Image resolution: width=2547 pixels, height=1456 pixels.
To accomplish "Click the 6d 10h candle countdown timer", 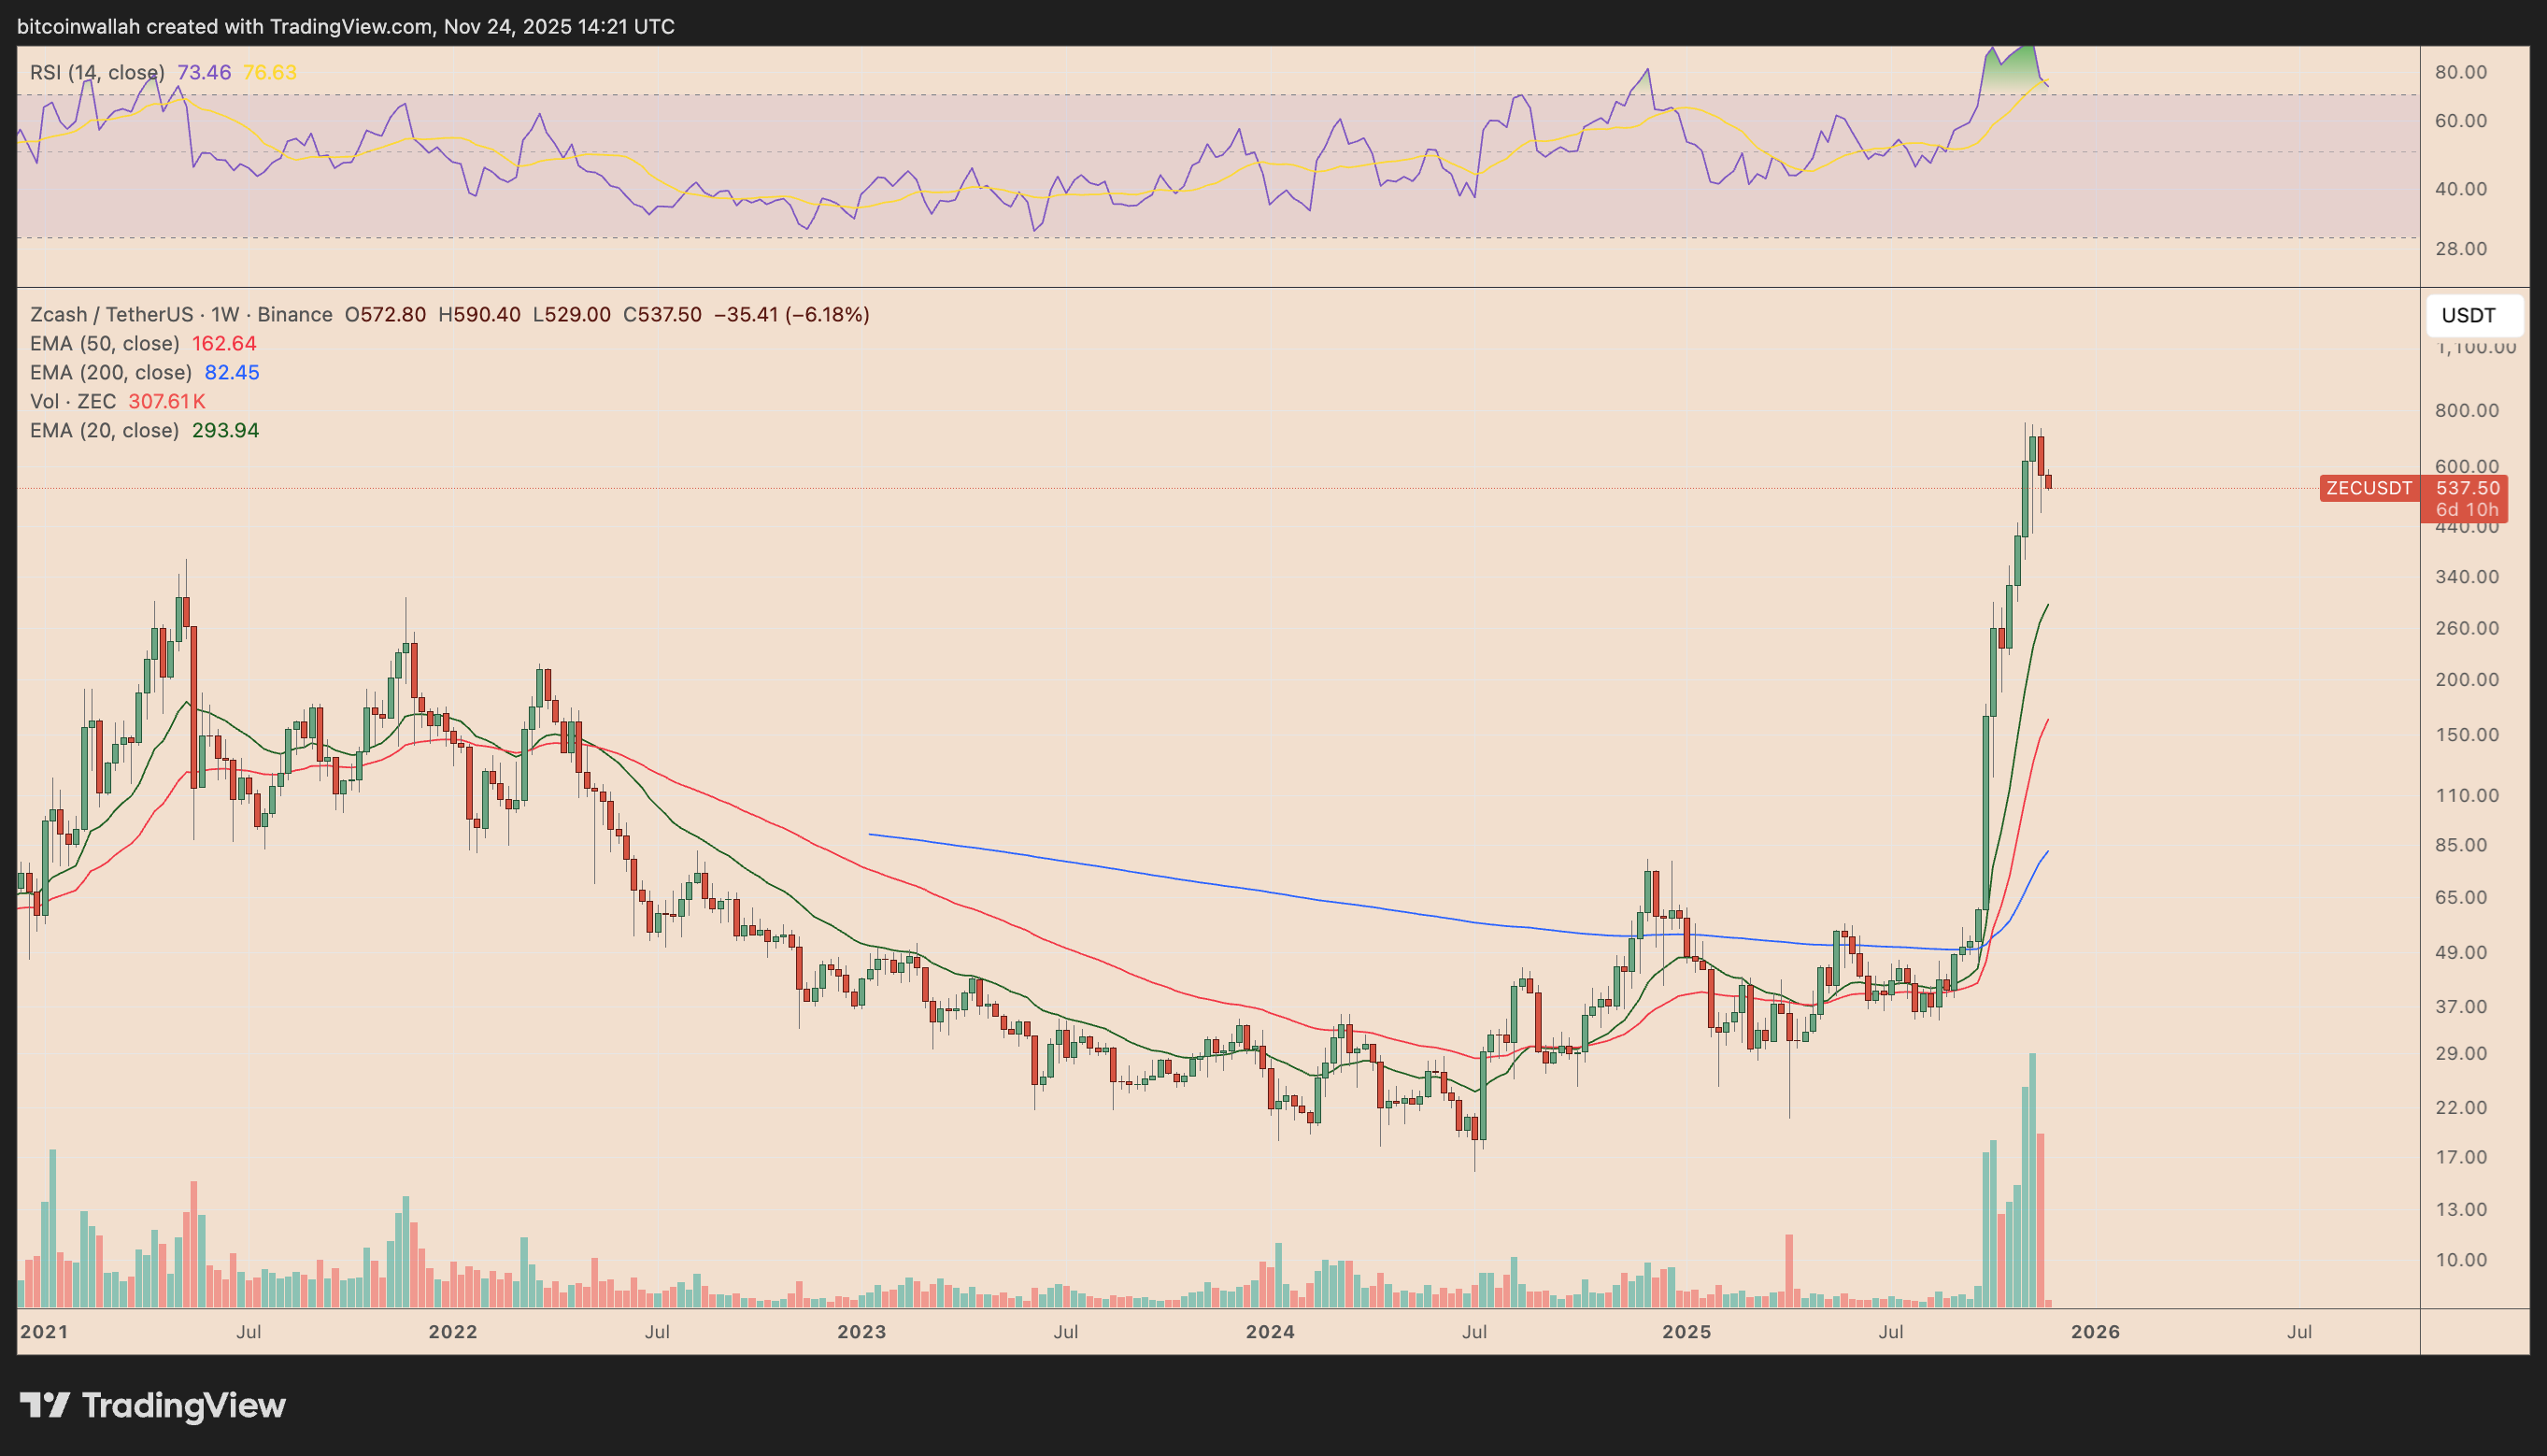I will pyautogui.click(x=2465, y=509).
